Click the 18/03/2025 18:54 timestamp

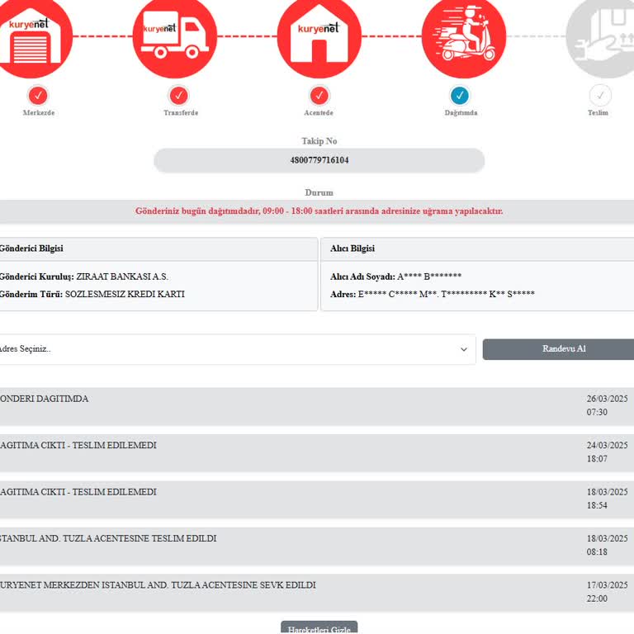pyautogui.click(x=607, y=499)
